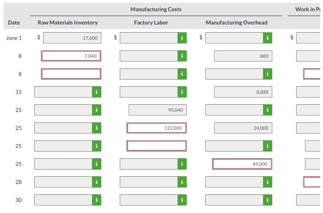
Task: Select the 122,000 highlighted Factory Labor field
Action: click(x=156, y=128)
